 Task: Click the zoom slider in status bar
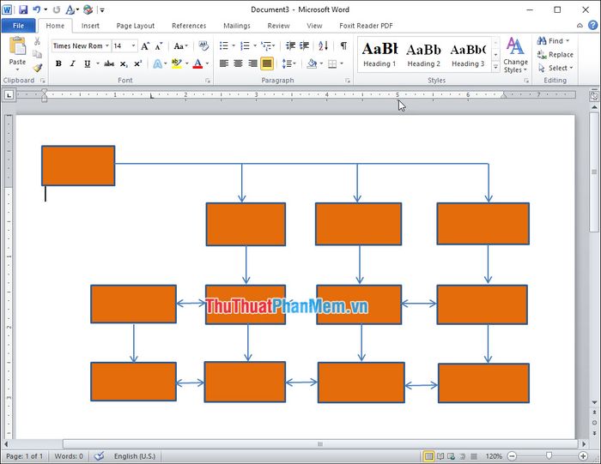tap(549, 455)
